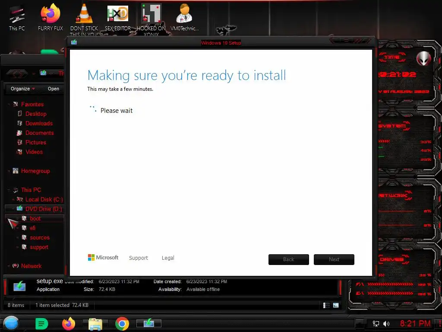Select Documents under Favorites
442x332 pixels.
tap(39, 133)
